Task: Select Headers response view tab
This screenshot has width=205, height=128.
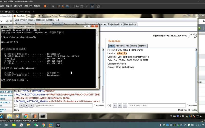Action: pos(119,46)
